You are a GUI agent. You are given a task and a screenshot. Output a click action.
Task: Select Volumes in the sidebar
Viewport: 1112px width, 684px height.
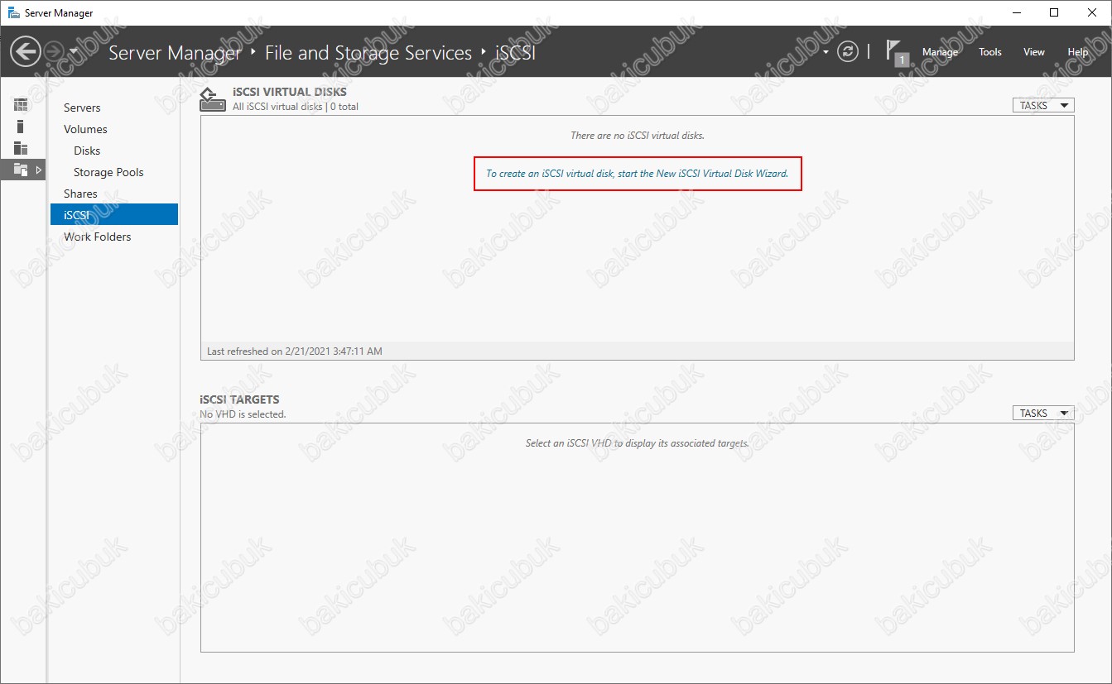click(85, 129)
